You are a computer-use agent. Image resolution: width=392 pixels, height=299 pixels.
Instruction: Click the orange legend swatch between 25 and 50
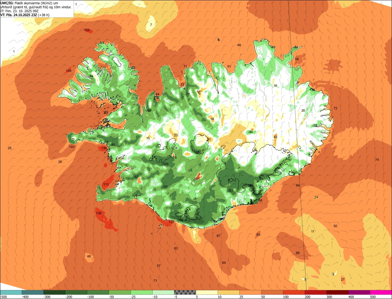point(250,292)
